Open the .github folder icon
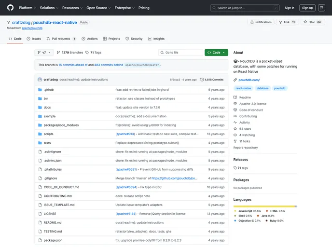 point(40,90)
